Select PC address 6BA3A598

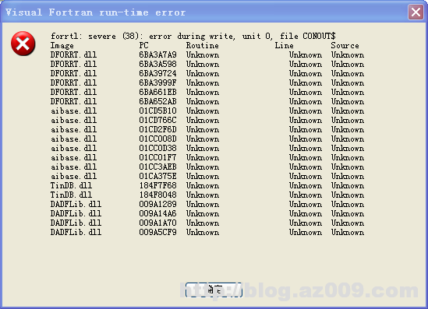click(157, 64)
